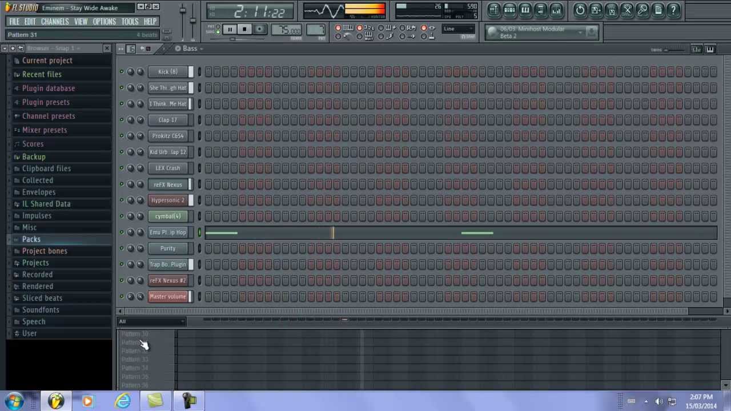Show graph editor icon in step sequencer
Viewport: 731px width, 411px height.
[696, 50]
